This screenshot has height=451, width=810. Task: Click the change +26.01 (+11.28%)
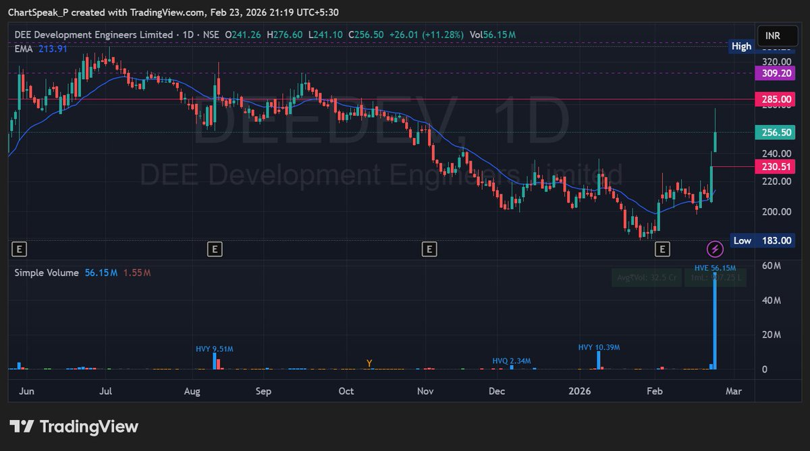click(x=427, y=34)
